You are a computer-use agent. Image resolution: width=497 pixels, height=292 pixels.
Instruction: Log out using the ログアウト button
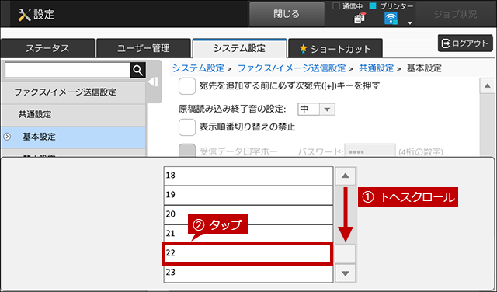pos(465,43)
